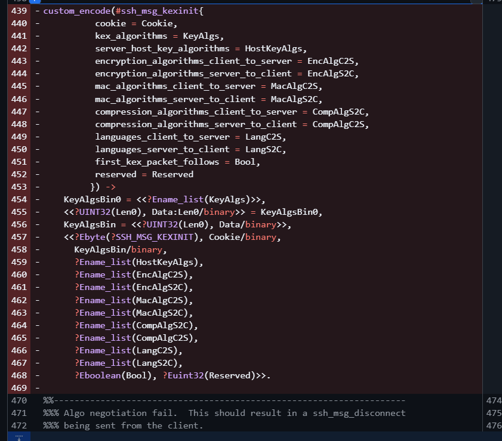Click 'KeyAlgsBin0' variable on line 454
The height and width of the screenshot is (441, 502).
pos(92,200)
